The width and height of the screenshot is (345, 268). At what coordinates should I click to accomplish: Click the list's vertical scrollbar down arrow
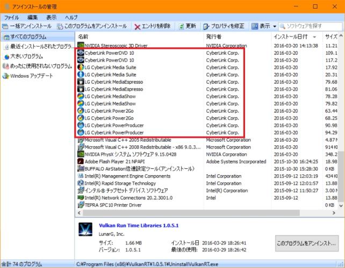341,206
